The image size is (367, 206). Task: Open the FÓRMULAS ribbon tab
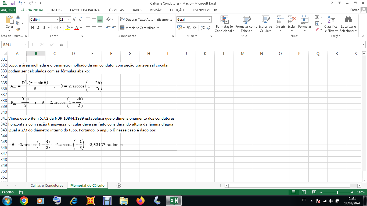pos(116,10)
